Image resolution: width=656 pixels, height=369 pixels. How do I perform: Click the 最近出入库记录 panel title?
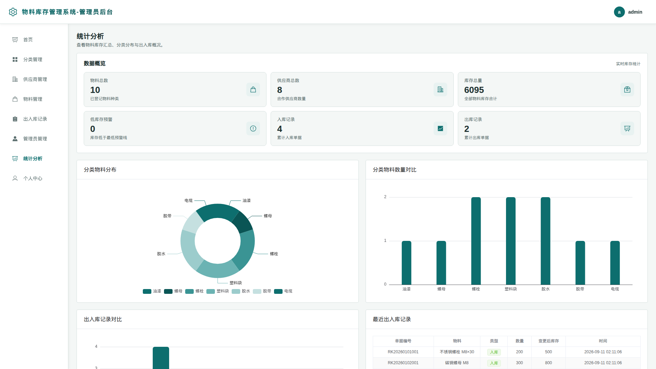392,319
